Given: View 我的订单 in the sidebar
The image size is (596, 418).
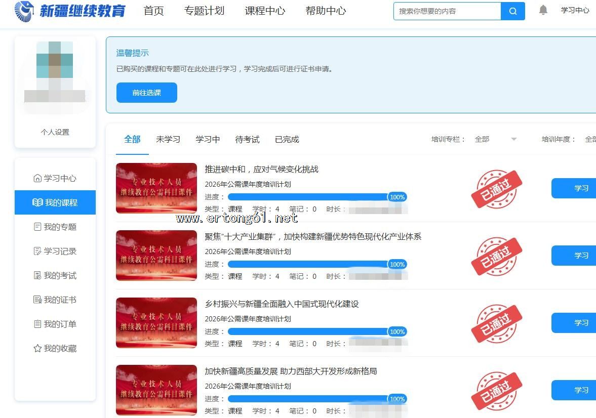Looking at the screenshot, I should 55,324.
